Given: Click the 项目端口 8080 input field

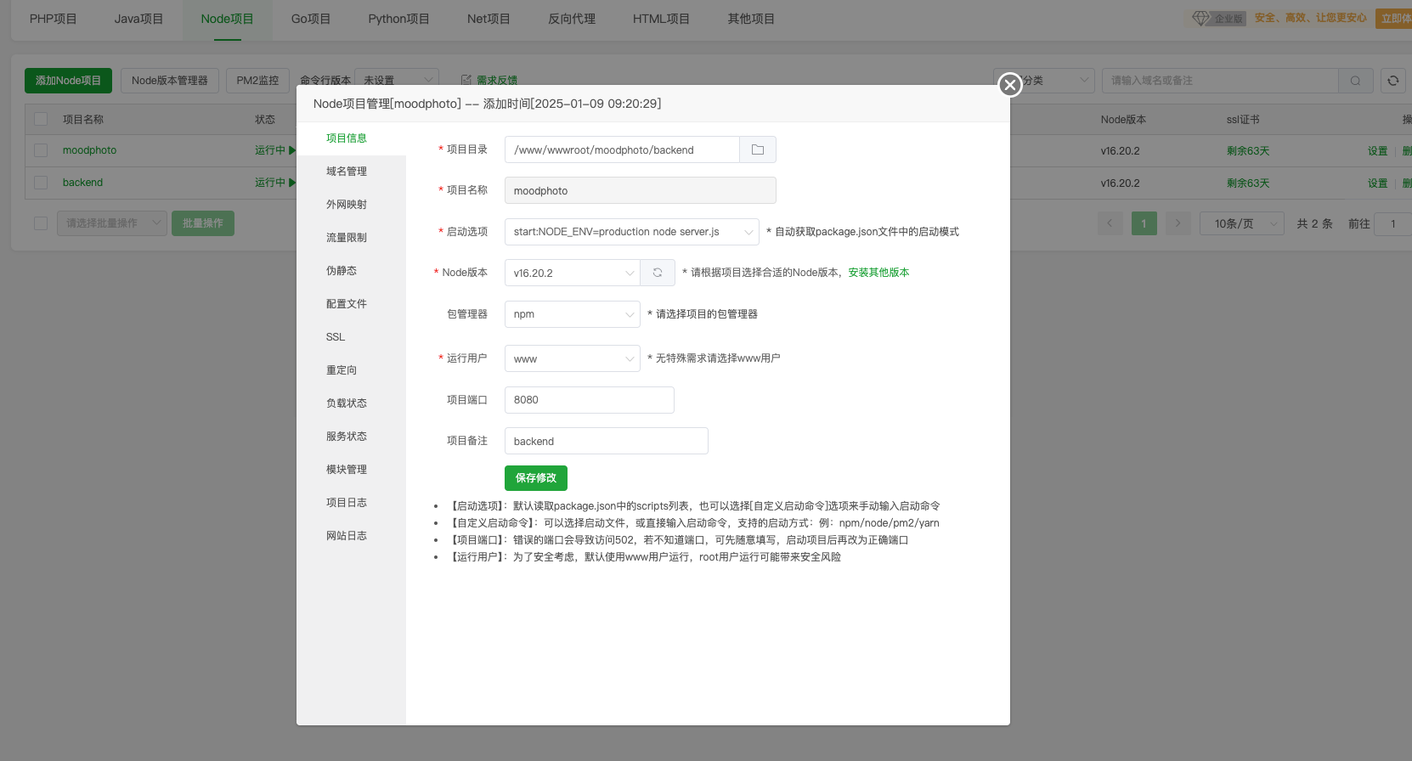Looking at the screenshot, I should 590,400.
